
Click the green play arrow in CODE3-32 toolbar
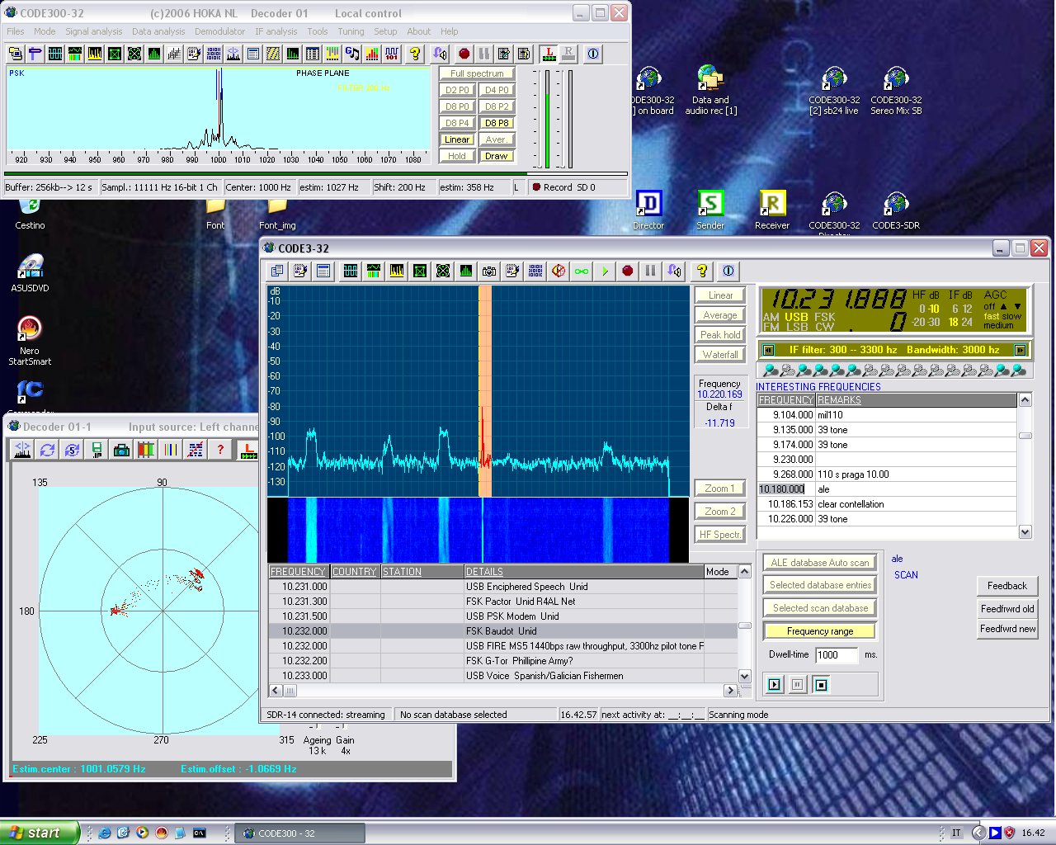(x=605, y=271)
